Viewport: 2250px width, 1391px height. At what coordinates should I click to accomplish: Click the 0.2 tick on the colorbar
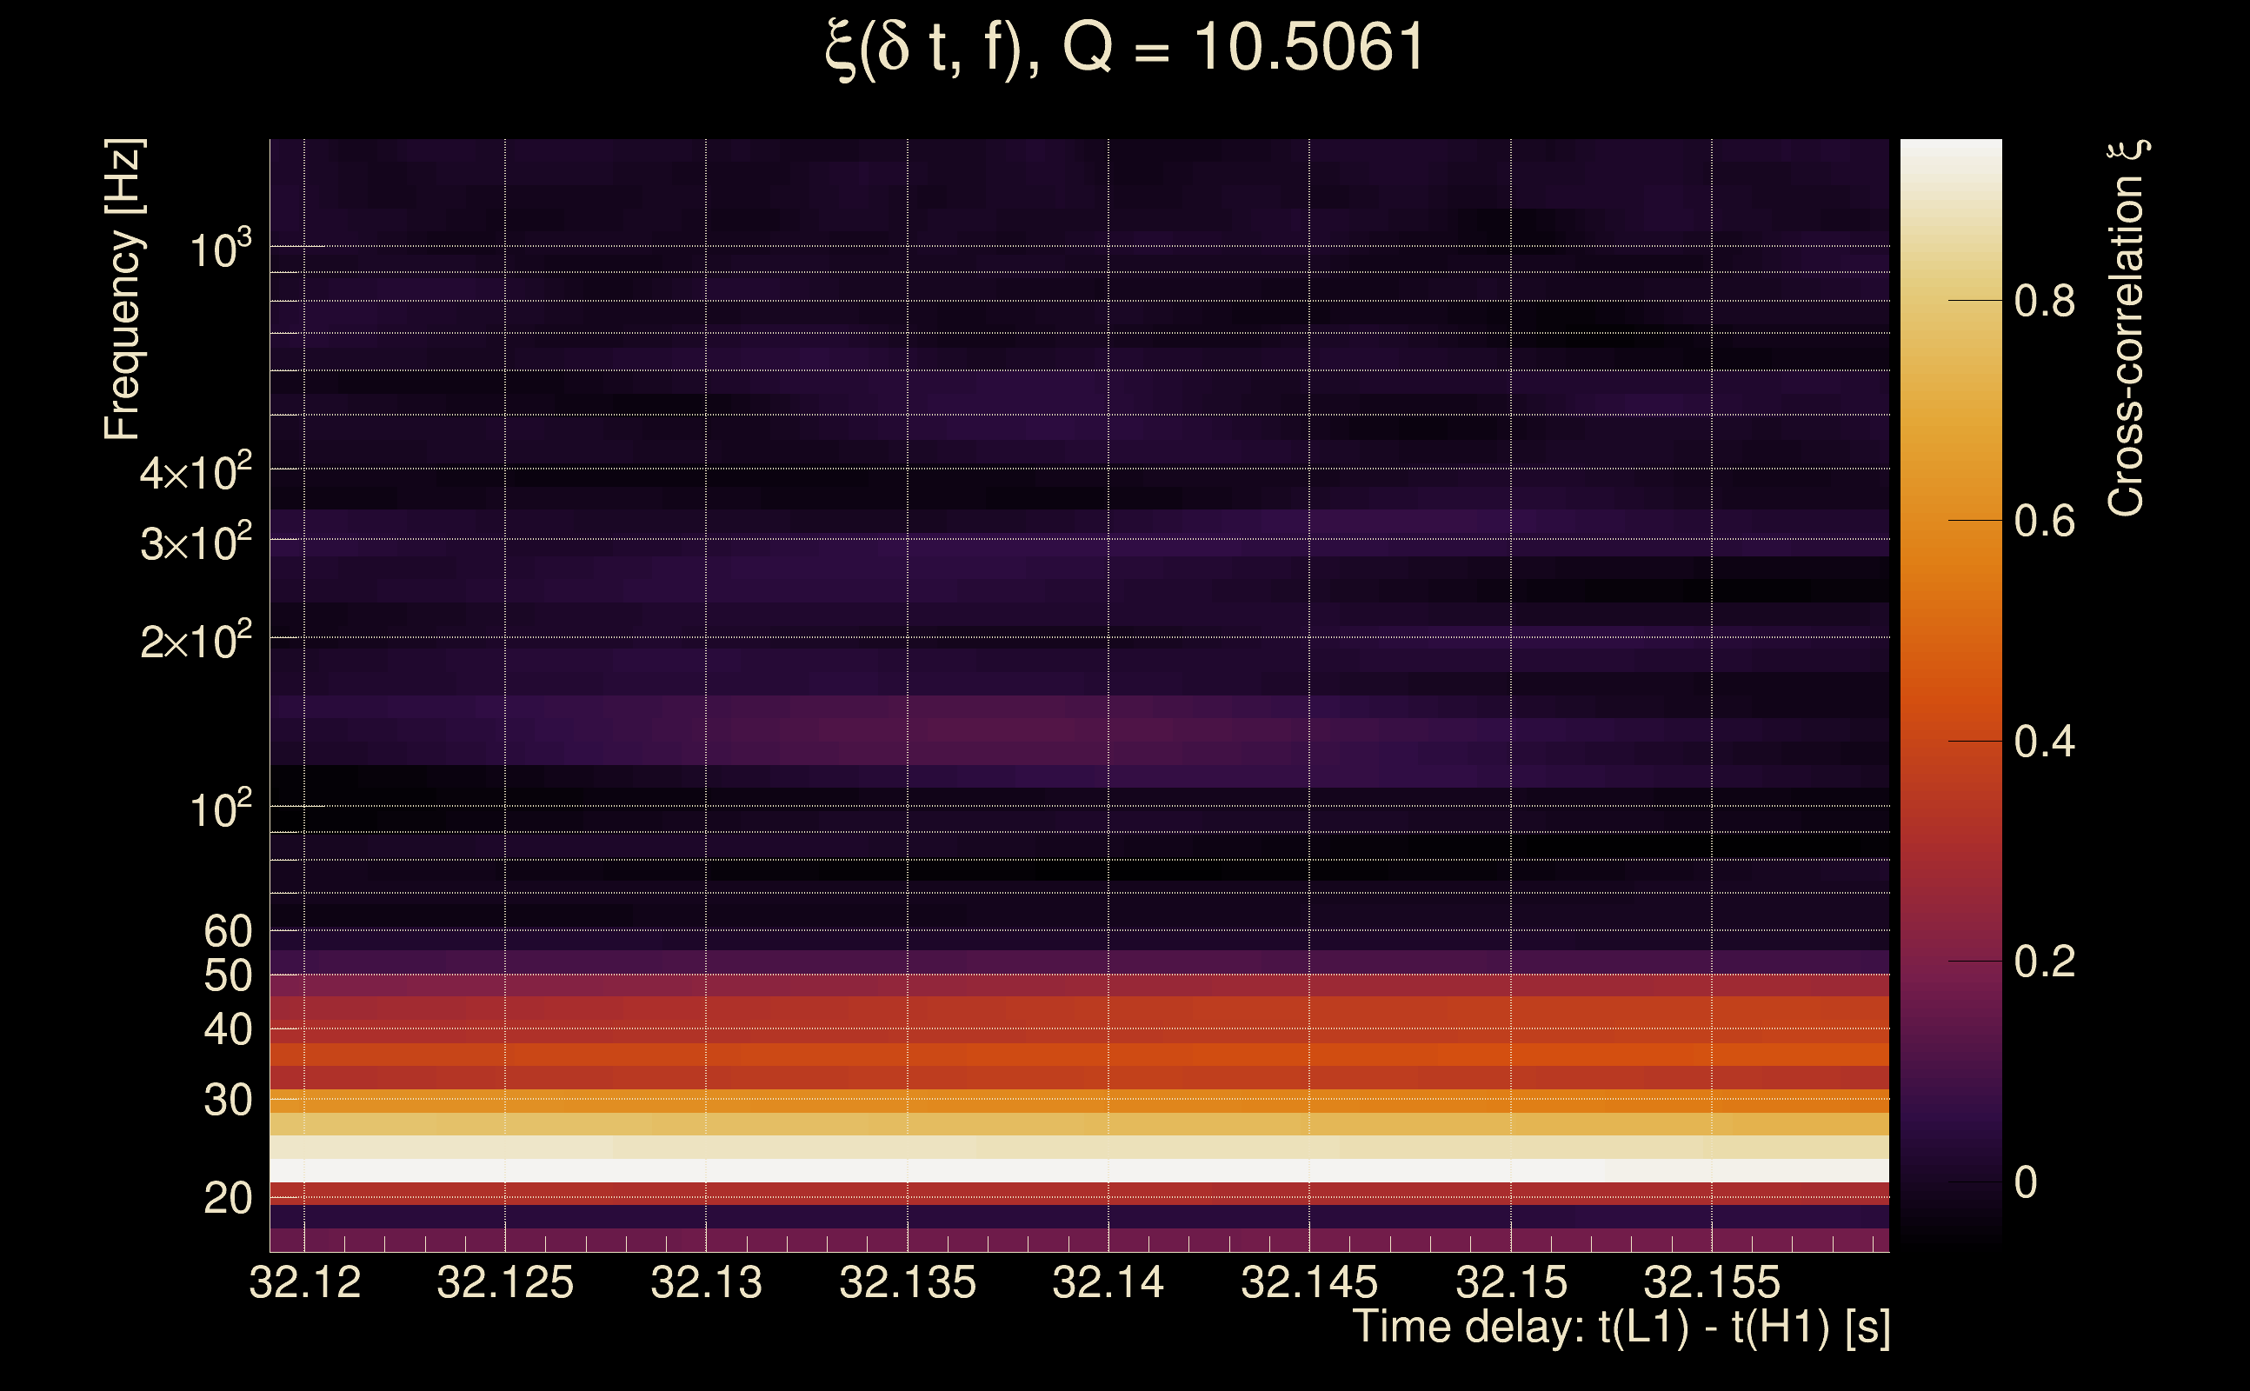[2044, 962]
